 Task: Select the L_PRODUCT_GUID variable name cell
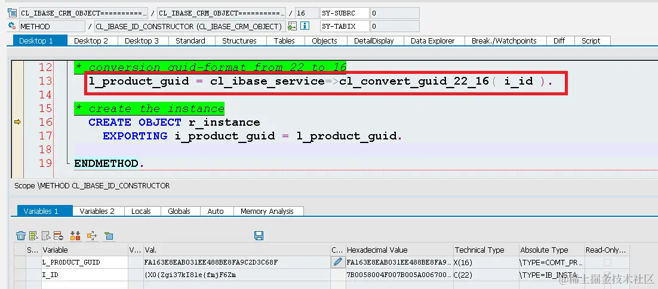pyautogui.click(x=84, y=263)
